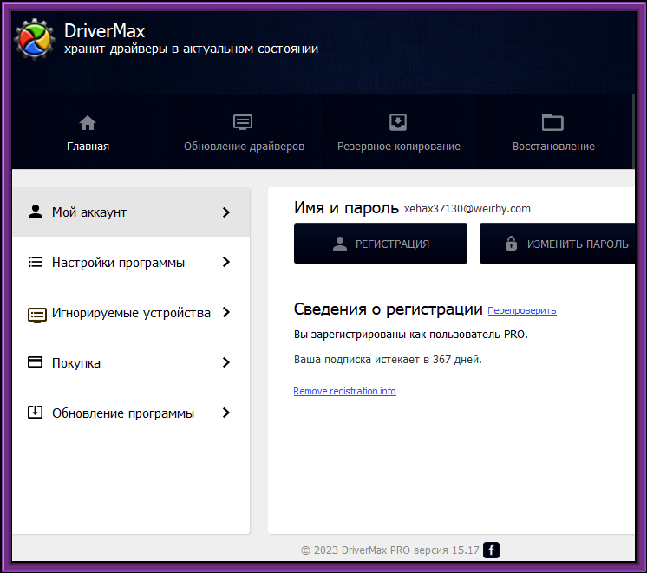Click the person icon on the РЕГИСТРАЦИЯ button
This screenshot has width=647, height=573.
pyautogui.click(x=340, y=244)
